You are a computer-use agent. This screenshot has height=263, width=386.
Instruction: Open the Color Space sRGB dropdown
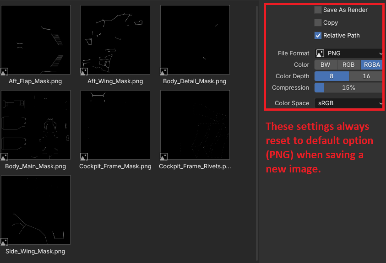tap(348, 103)
